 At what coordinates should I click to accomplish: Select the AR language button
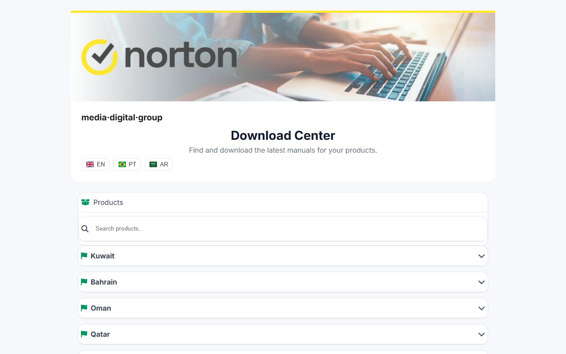click(159, 164)
